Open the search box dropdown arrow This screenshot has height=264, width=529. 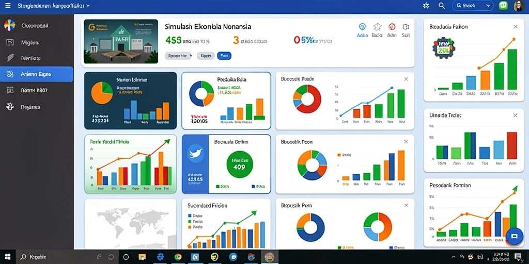(x=488, y=6)
